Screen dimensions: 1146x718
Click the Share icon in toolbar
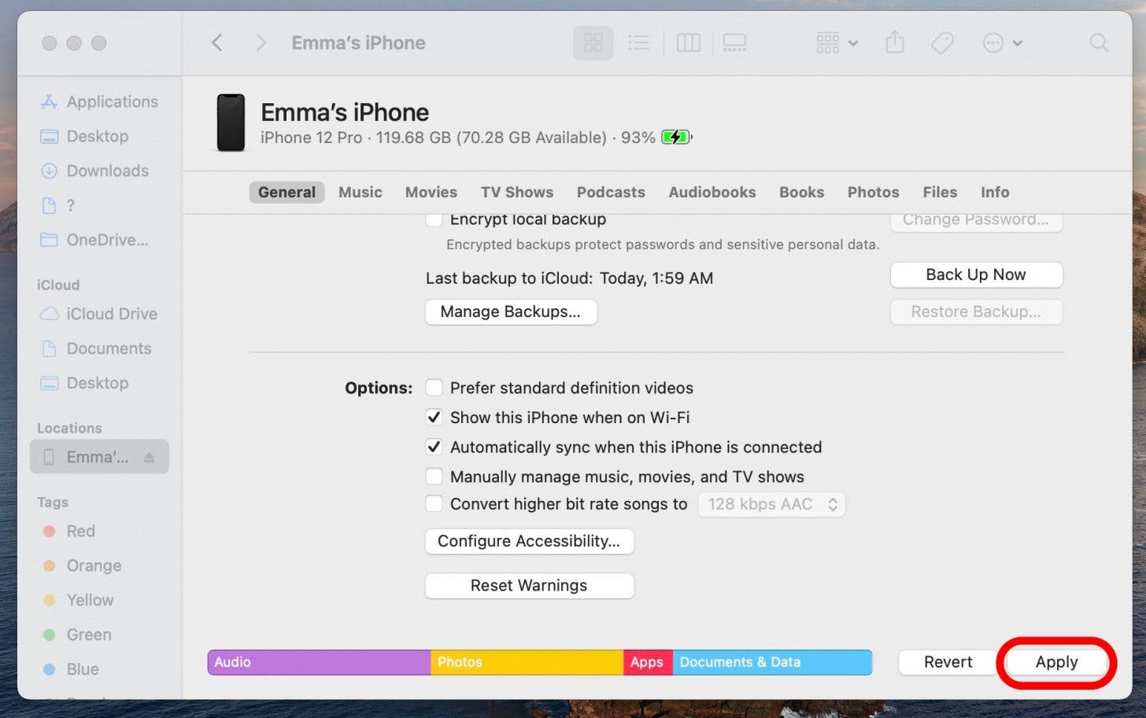[895, 42]
